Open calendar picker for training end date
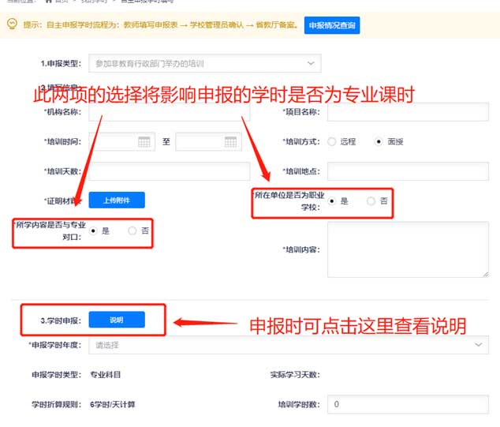500x427 pixels. coord(230,142)
